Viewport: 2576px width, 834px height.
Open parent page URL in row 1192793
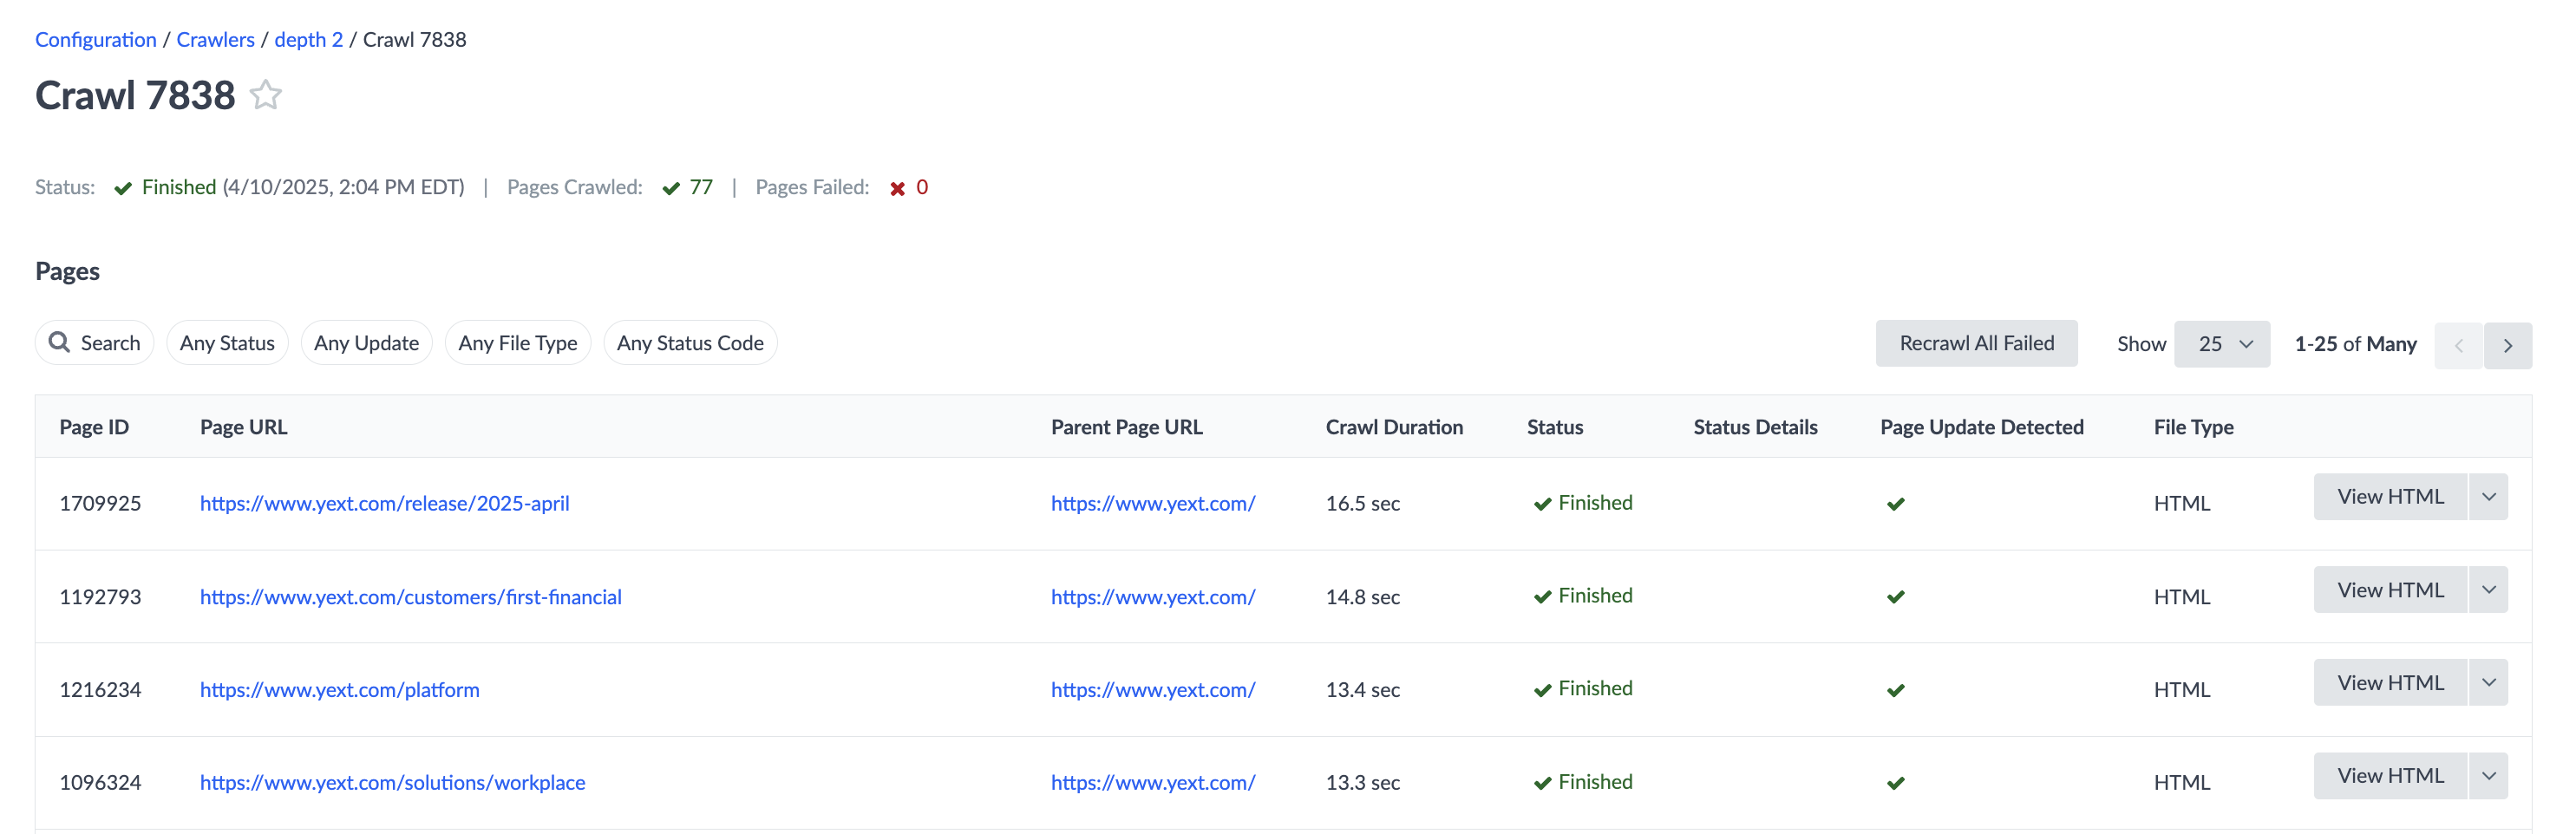point(1153,597)
